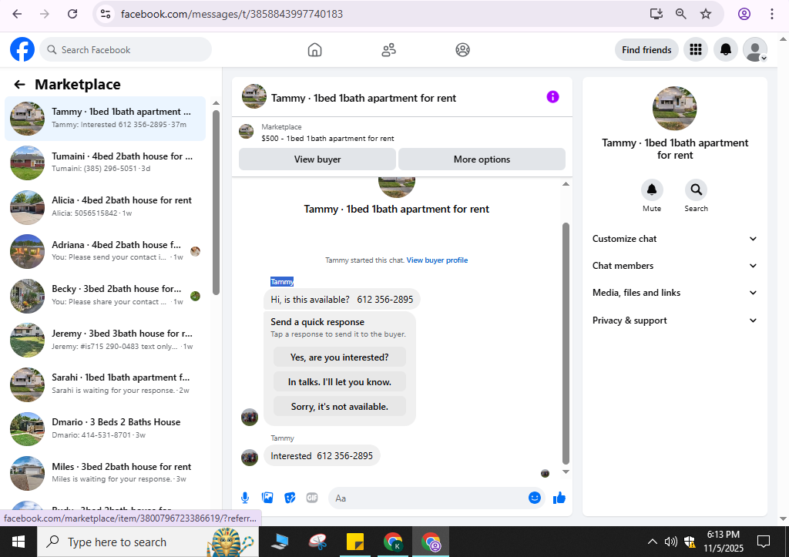Click the Find friends button

coord(646,50)
